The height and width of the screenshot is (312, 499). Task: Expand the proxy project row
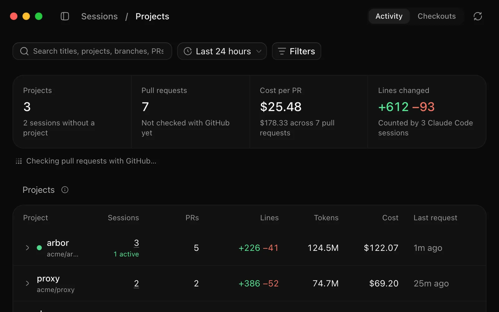[27, 283]
